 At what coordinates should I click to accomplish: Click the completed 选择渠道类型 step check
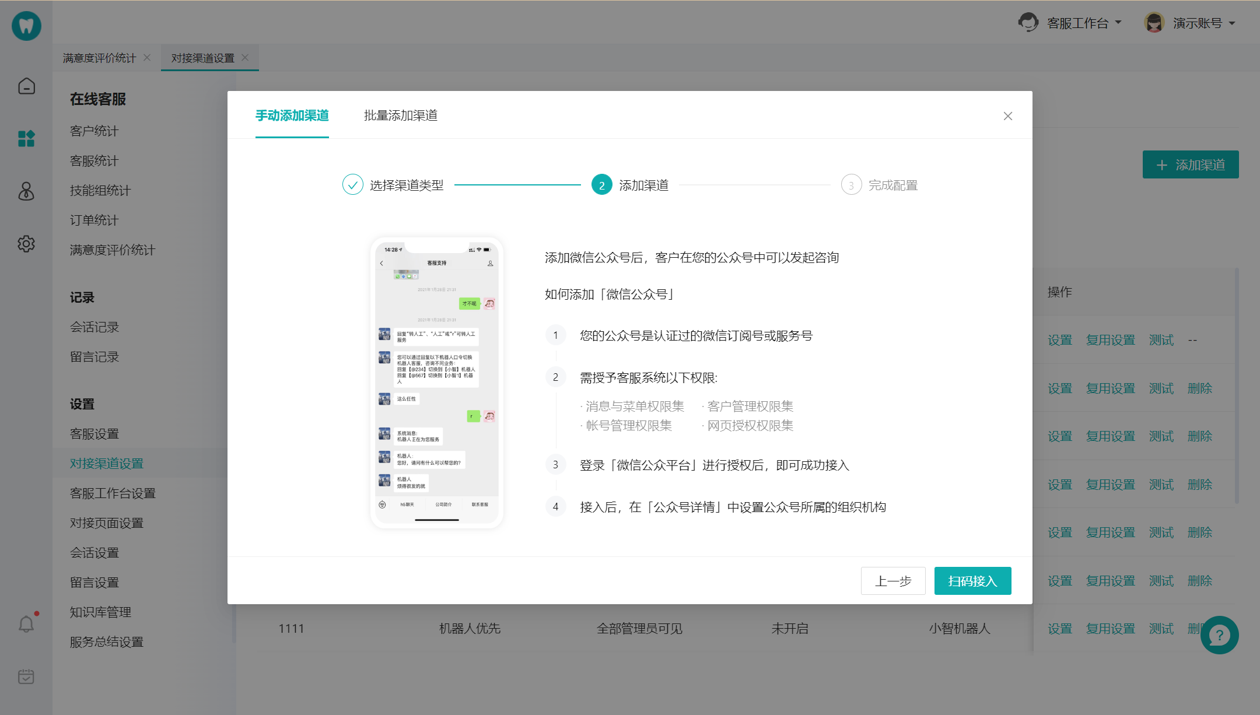(353, 185)
